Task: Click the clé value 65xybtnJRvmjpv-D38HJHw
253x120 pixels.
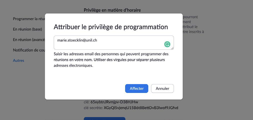Action: [114, 102]
